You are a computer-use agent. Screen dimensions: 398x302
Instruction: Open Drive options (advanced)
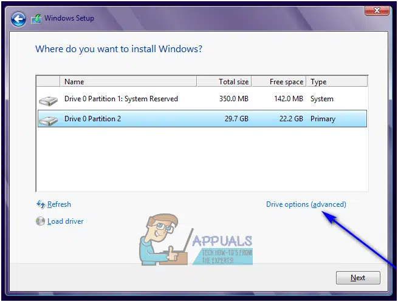coord(306,204)
